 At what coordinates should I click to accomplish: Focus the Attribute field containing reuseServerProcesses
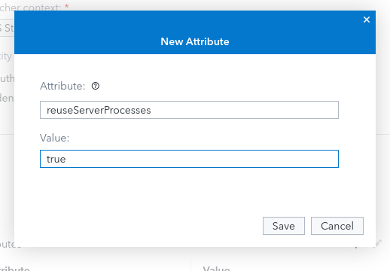(189, 110)
